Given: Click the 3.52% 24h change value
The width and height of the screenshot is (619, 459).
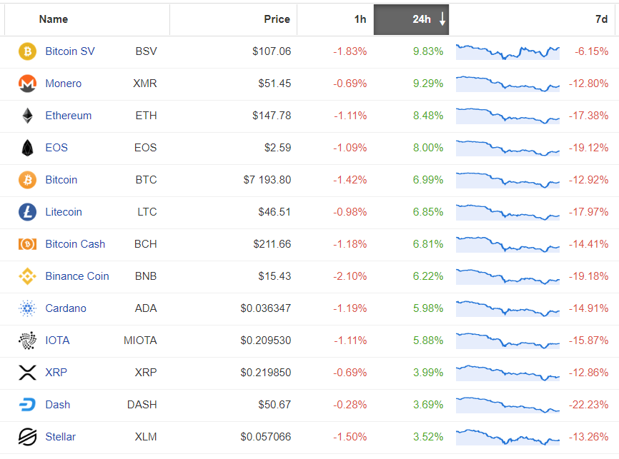Looking at the screenshot, I should [428, 437].
